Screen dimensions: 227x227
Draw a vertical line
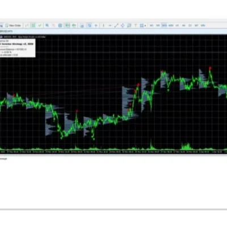103,26
